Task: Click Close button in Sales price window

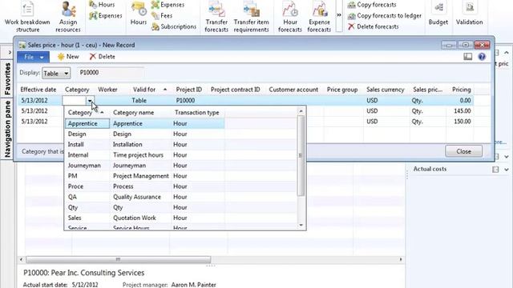Action: click(463, 151)
